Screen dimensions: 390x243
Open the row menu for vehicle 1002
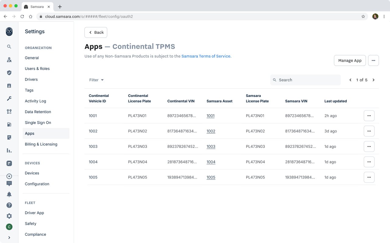coord(369,131)
